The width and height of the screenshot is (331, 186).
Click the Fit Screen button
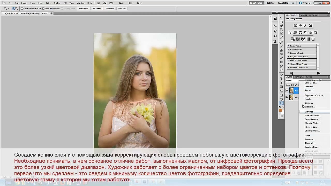click(97, 9)
